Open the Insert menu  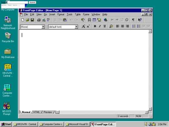52,14
